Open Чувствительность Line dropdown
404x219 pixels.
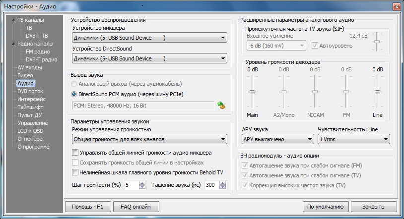353,139
